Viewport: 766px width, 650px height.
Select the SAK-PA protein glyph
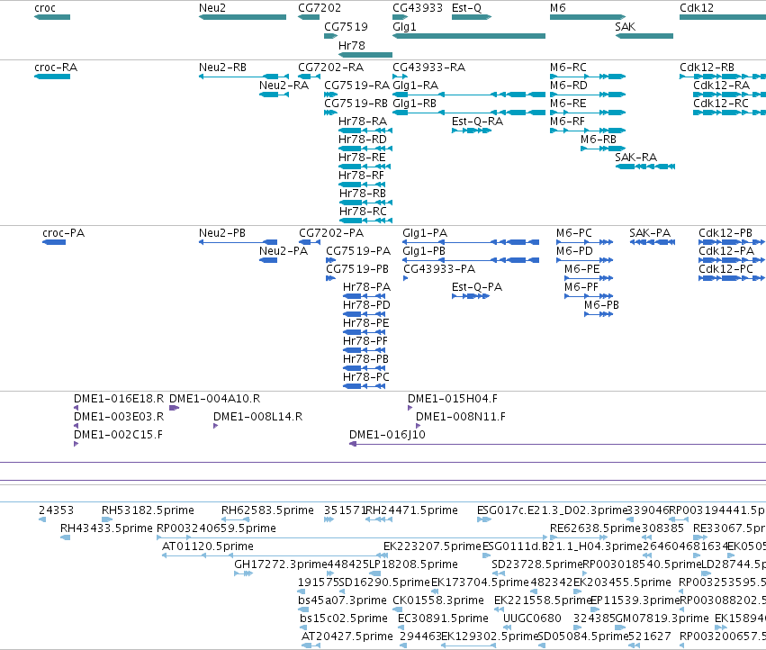(x=653, y=242)
